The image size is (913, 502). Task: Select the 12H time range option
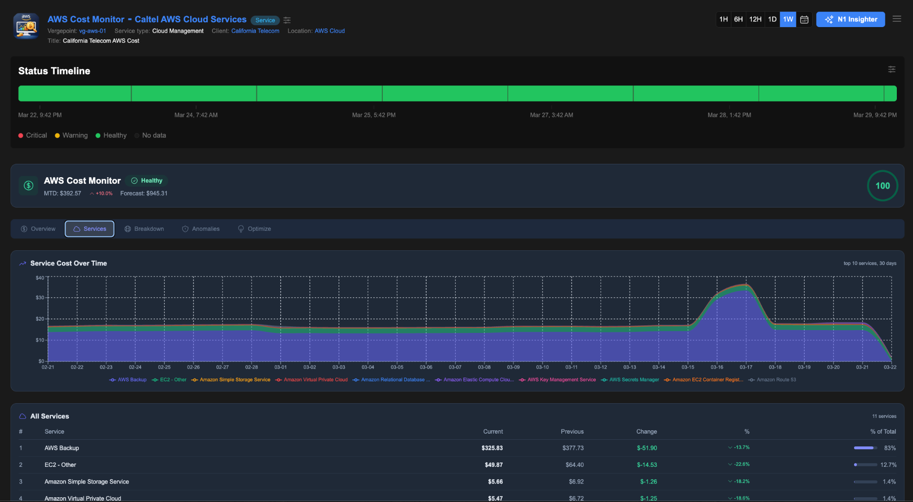tap(755, 19)
